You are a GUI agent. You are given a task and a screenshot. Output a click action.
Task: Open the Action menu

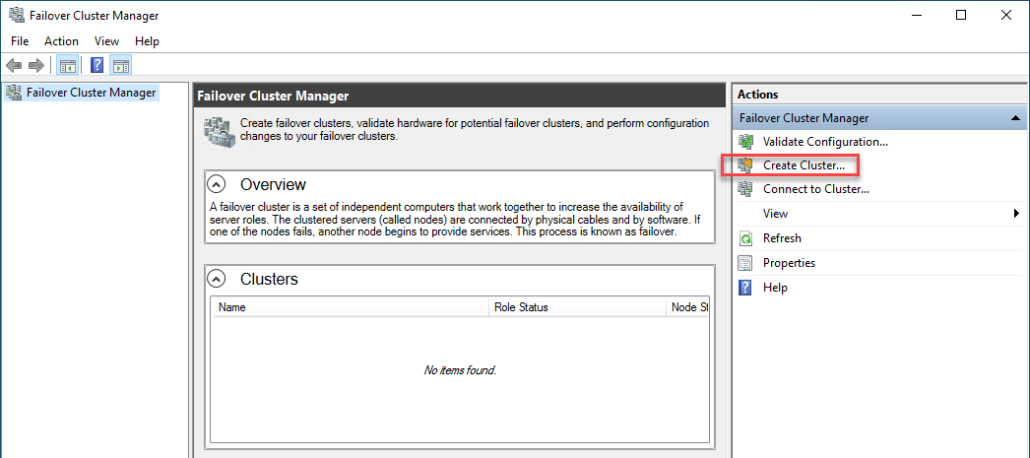(62, 41)
